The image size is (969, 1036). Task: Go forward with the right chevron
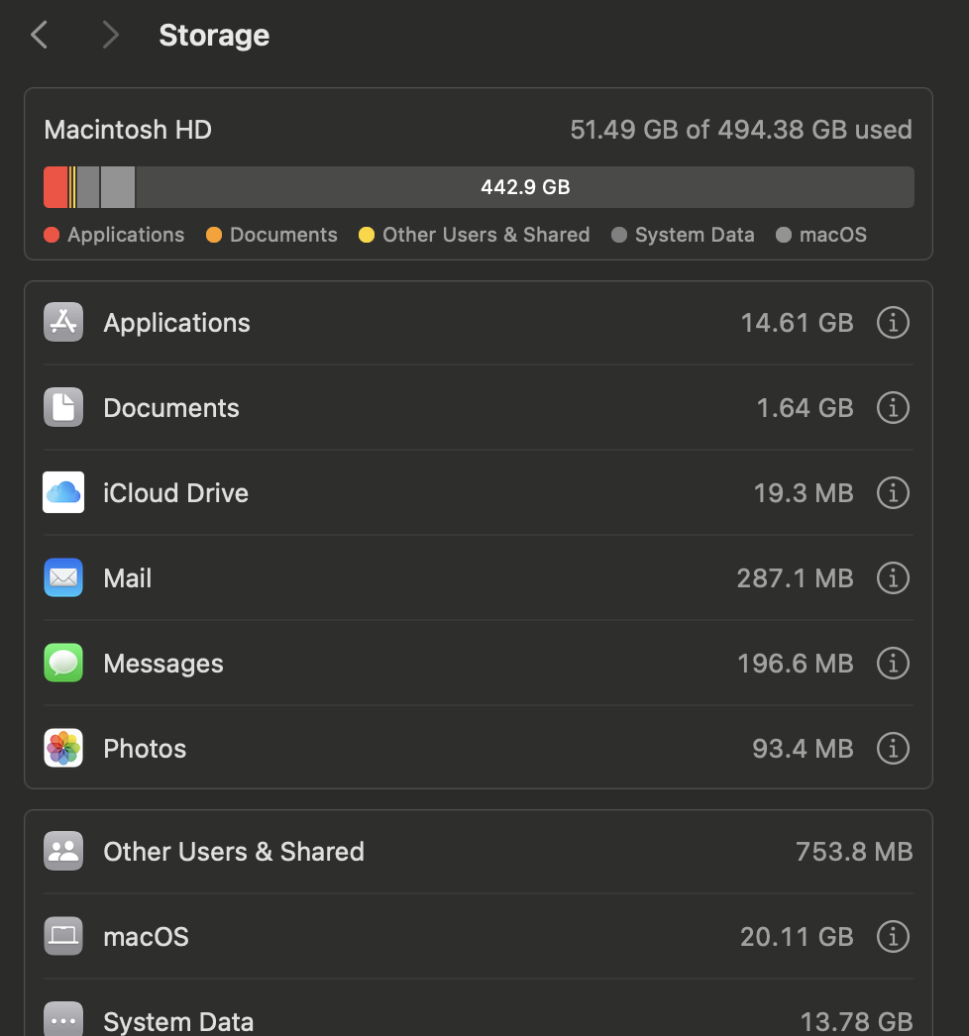(110, 35)
